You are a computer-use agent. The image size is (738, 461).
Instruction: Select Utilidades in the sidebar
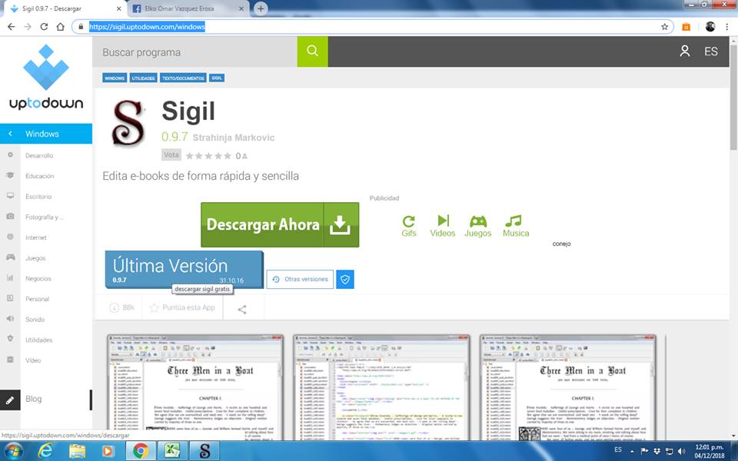coord(38,340)
